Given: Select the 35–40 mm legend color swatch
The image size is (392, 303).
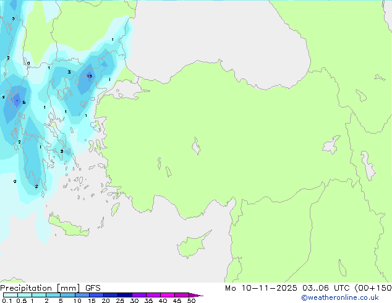Looking at the screenshot, I should pos(153,295).
